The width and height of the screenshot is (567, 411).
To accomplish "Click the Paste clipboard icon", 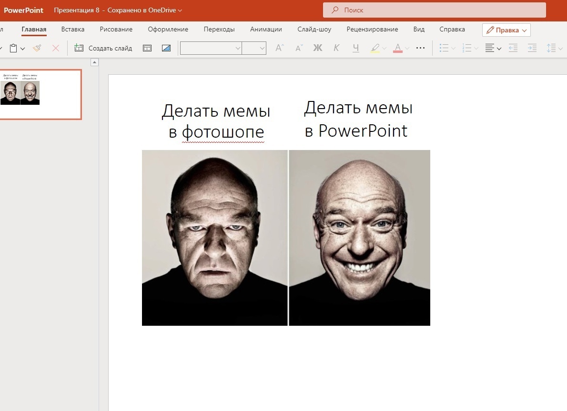I will (13, 48).
